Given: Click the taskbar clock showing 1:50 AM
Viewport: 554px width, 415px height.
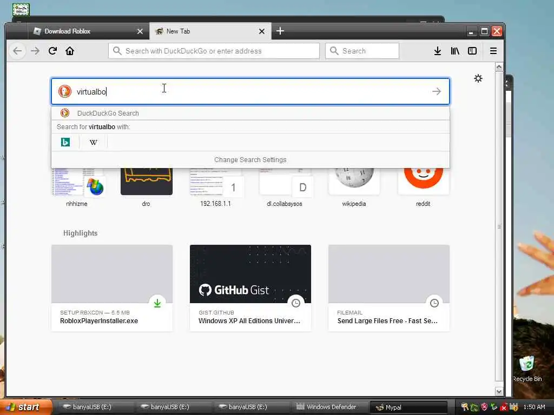Looking at the screenshot, I should [534, 407].
